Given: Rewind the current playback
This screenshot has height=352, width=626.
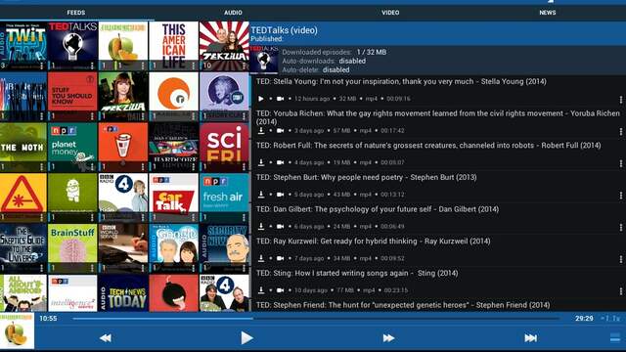Looking at the screenshot, I should point(106,338).
